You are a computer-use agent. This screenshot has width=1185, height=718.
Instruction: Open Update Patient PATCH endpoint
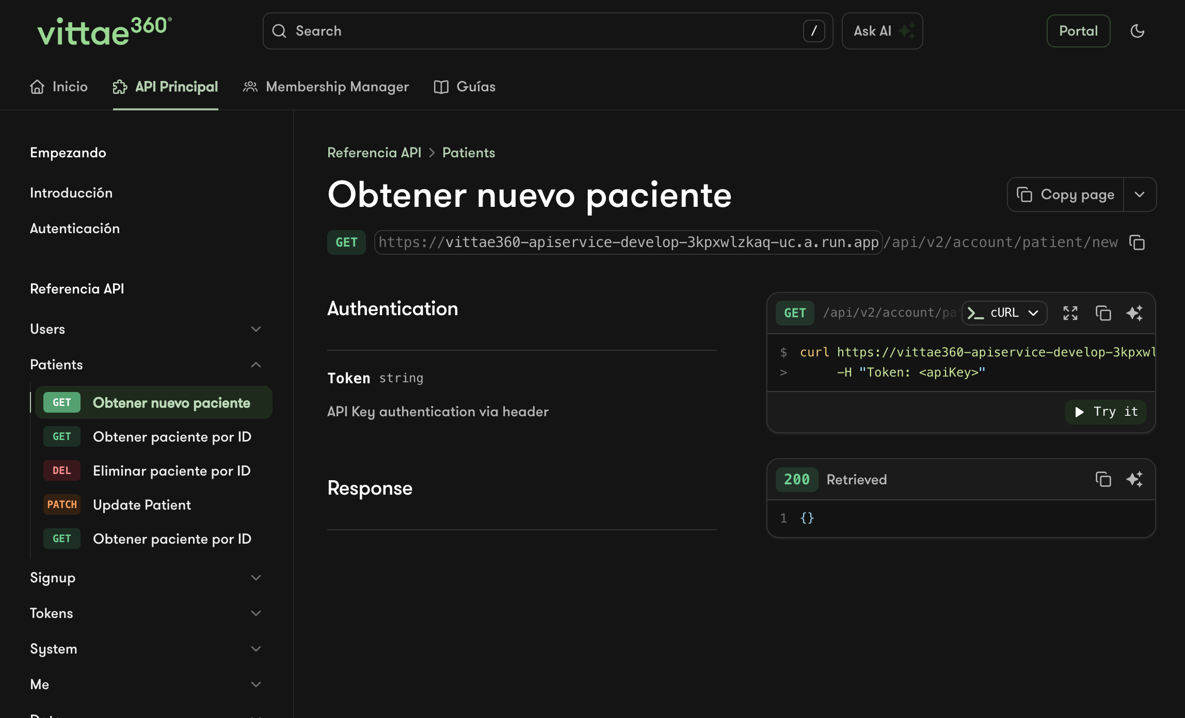coord(154,504)
